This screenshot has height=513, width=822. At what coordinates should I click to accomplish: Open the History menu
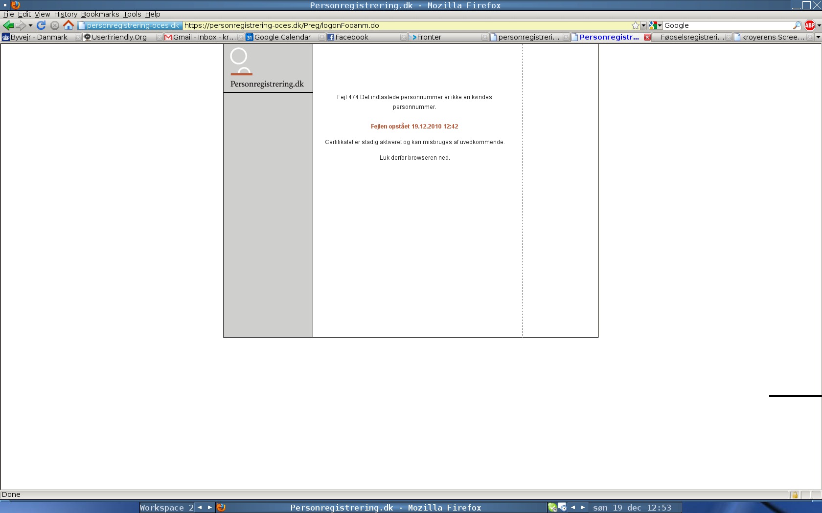(66, 14)
